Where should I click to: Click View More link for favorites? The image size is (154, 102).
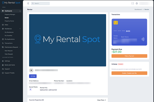coord(102,100)
